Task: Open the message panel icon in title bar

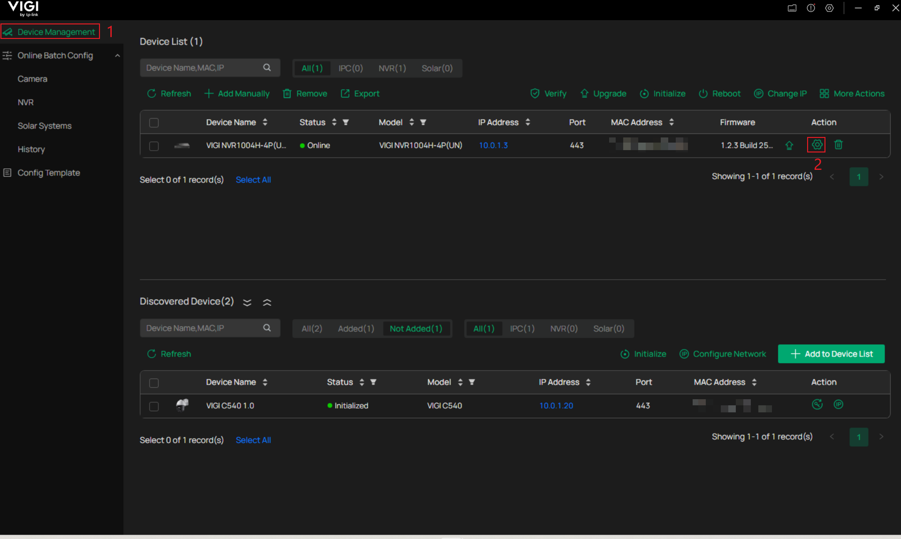Action: (792, 8)
